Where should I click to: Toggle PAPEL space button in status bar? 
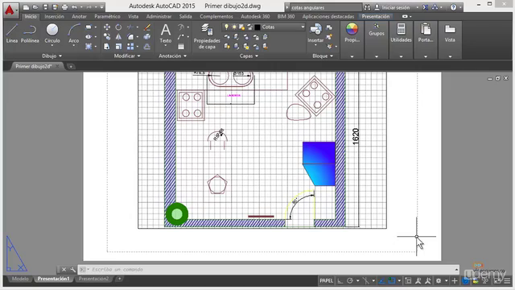coord(326,280)
